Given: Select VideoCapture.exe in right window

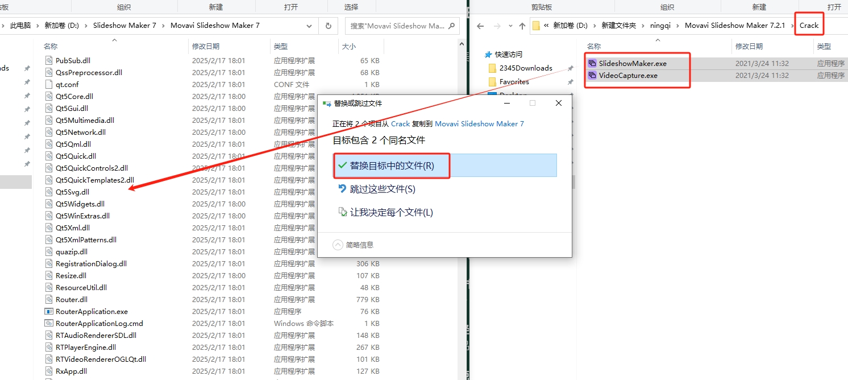Looking at the screenshot, I should click(x=628, y=75).
